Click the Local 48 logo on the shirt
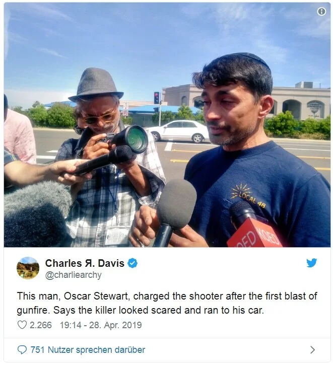The image size is (333, 370). click(x=247, y=196)
